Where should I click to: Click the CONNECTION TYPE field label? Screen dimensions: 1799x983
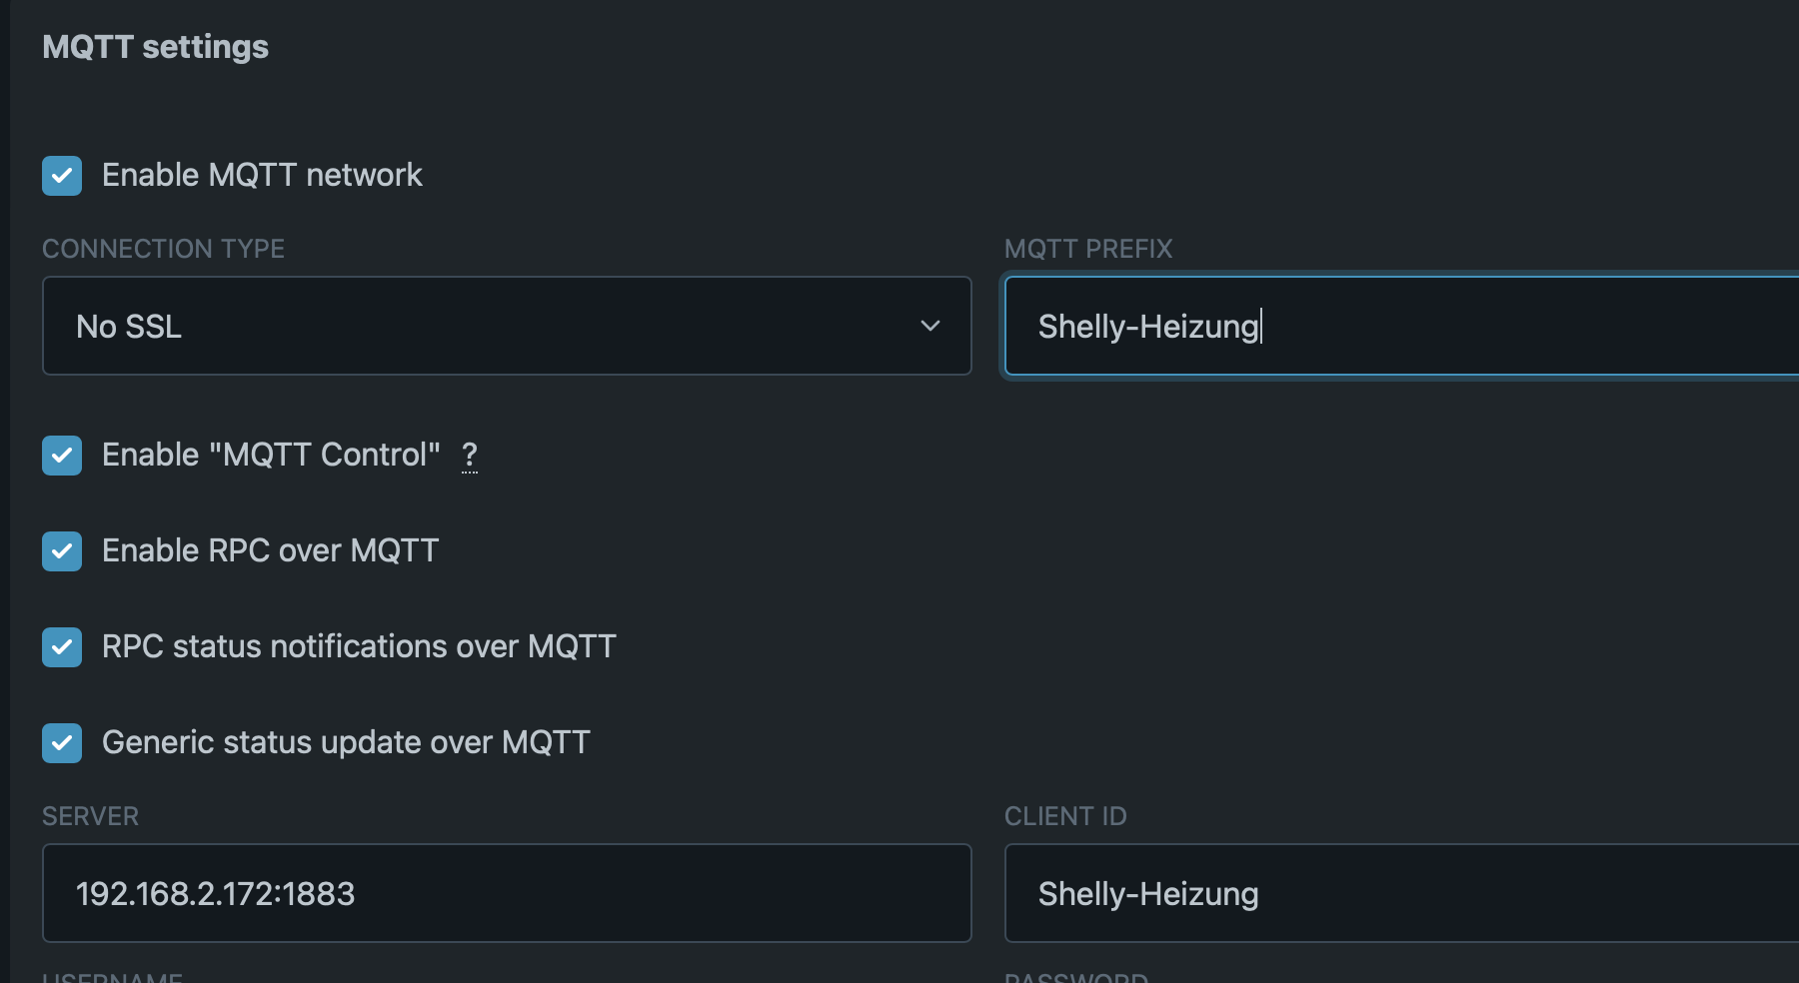(163, 249)
